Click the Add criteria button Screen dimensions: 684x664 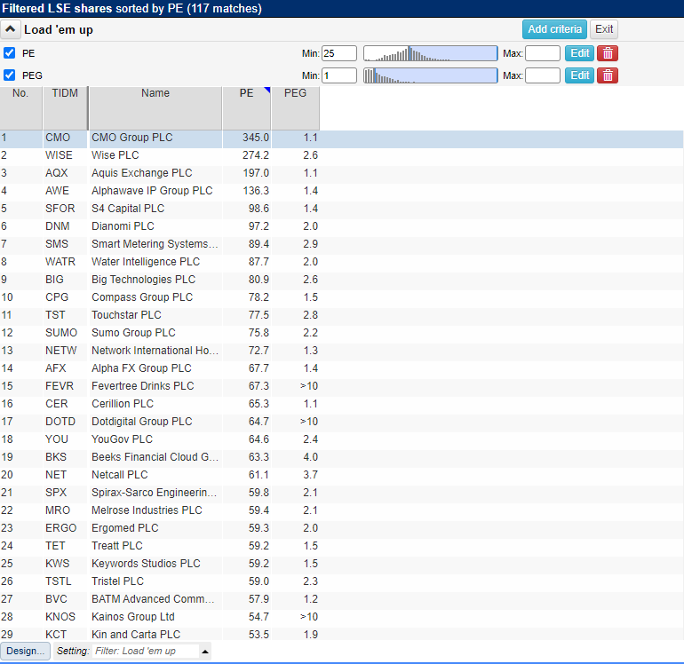click(554, 29)
